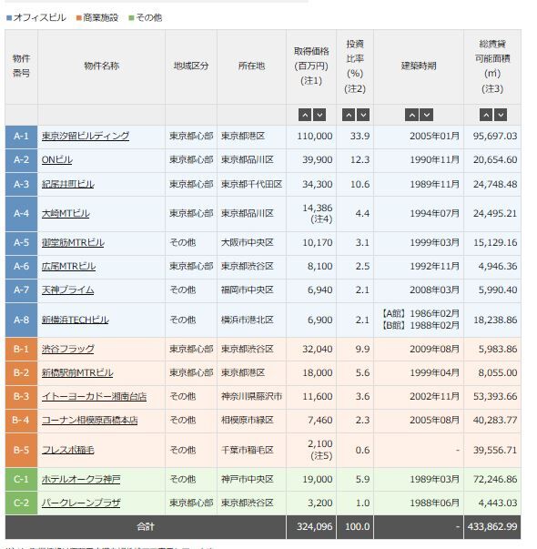Open フレスポ稲毛 property link

[x=68, y=450]
